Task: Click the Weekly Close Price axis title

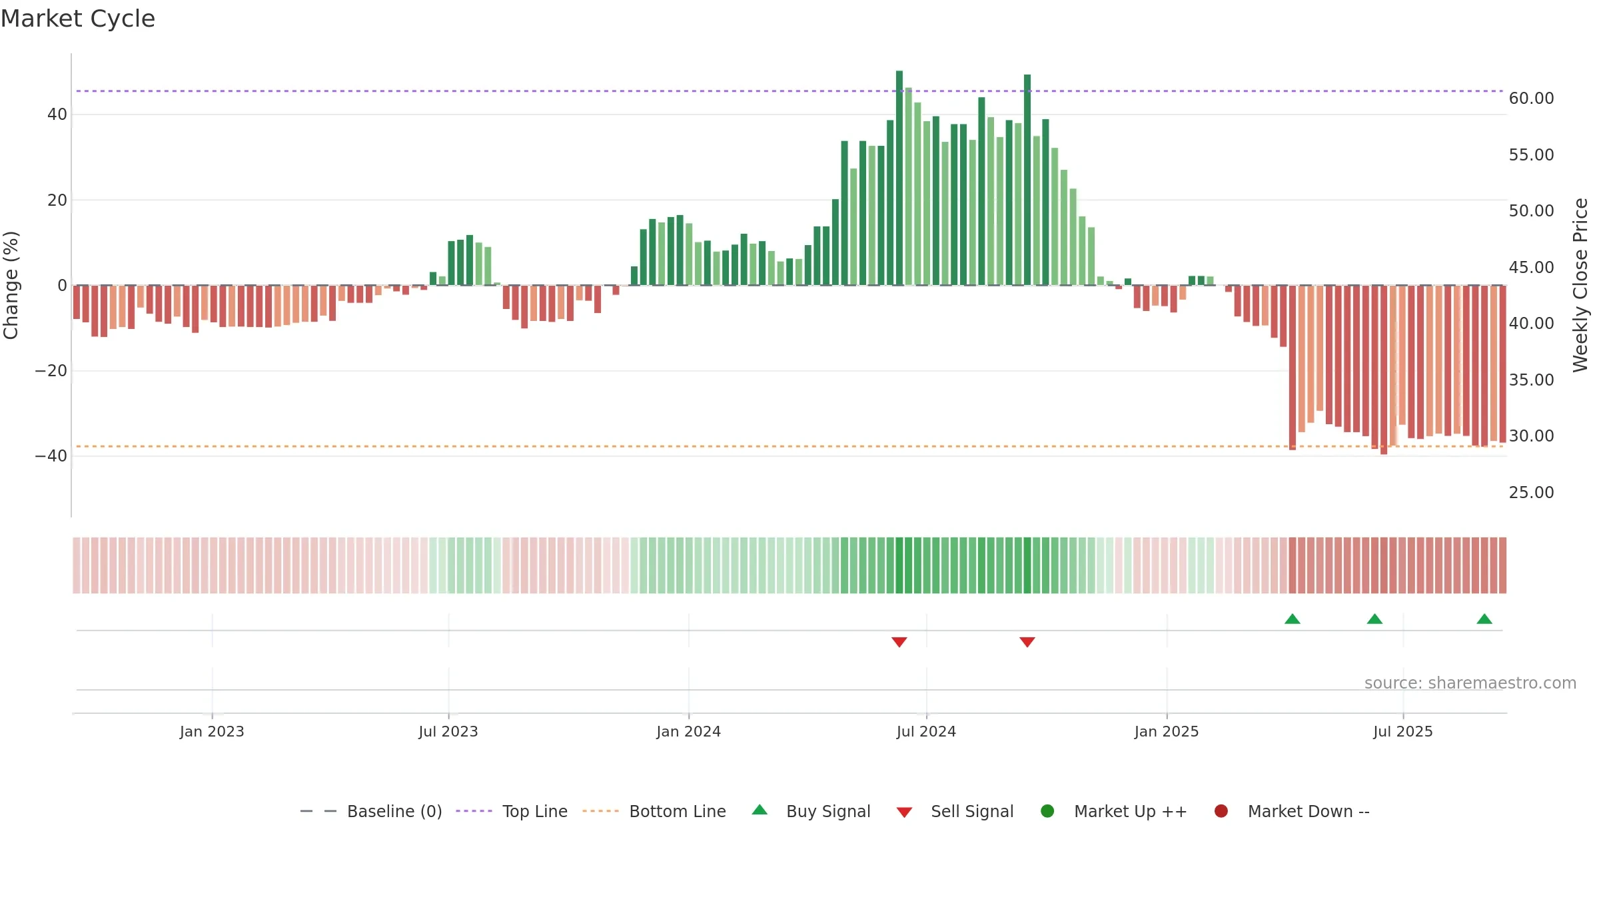Action: [x=1580, y=285]
